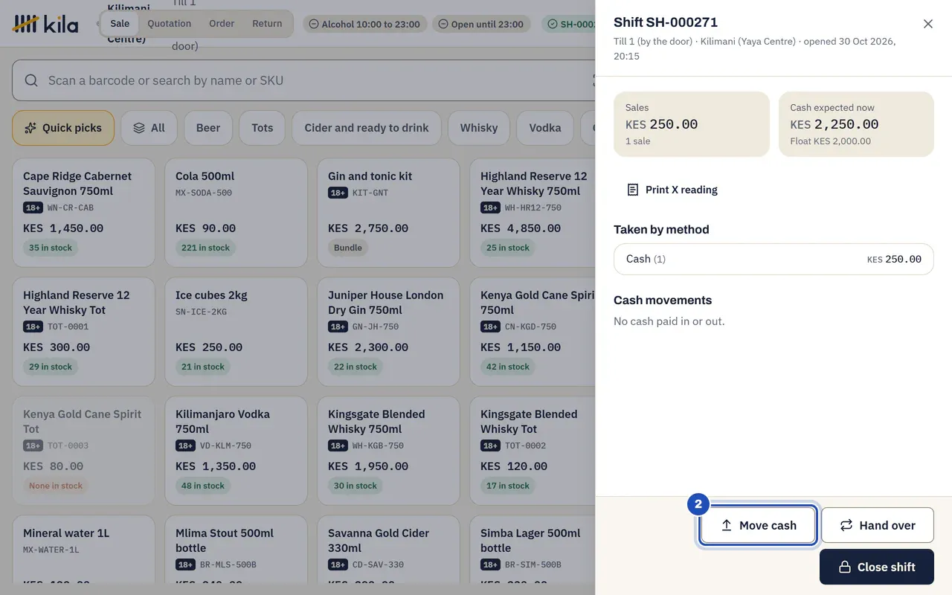This screenshot has width=952, height=595.
Task: Select the All category chip
Action: [149, 128]
